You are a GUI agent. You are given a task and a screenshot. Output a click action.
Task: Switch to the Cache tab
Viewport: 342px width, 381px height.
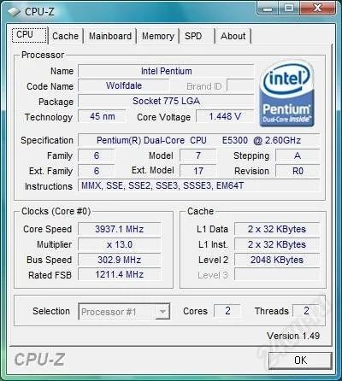[x=65, y=36]
